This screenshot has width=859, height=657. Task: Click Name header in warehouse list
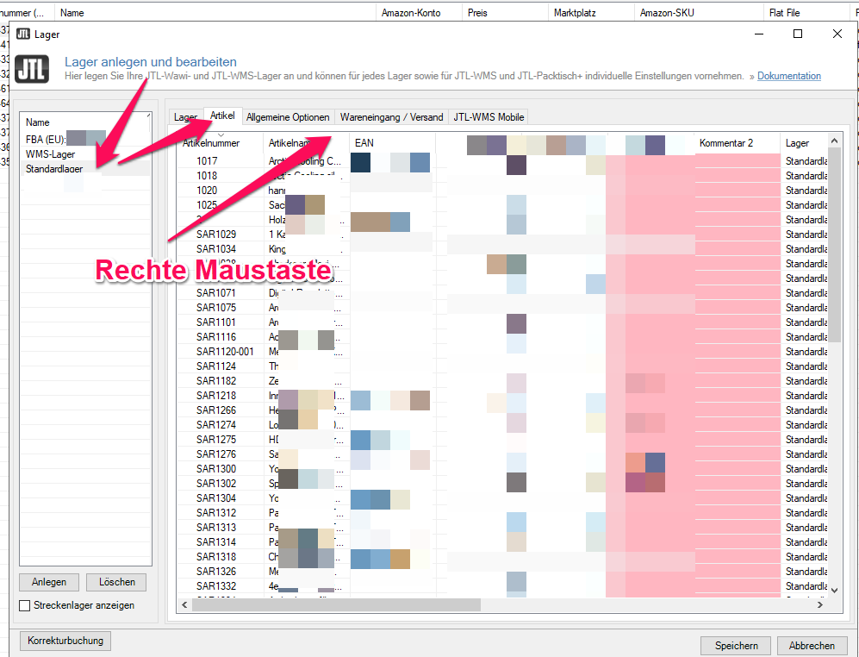point(85,122)
